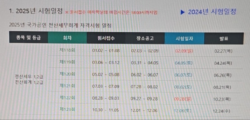The height and width of the screenshot is (120, 250).
Task: Click the 전산세무 1,2급 label
Action: pos(29,77)
